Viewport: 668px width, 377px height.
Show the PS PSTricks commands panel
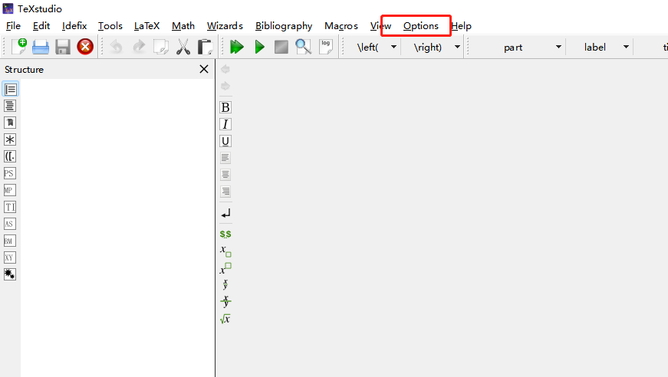click(10, 173)
